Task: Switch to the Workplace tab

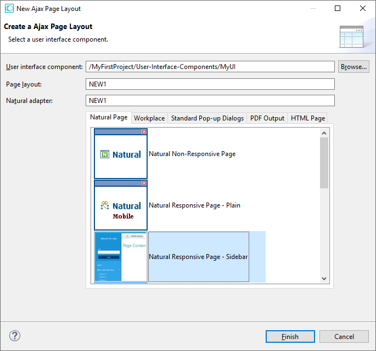Action: [149, 118]
